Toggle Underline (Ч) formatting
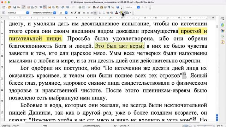The width and height of the screenshot is (226, 127). (x=79, y=13)
